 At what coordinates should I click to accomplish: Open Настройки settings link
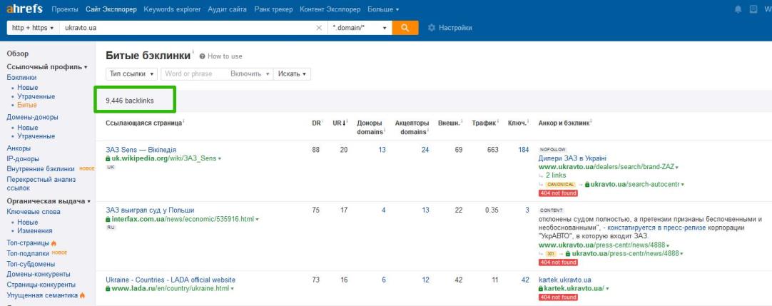[455, 28]
